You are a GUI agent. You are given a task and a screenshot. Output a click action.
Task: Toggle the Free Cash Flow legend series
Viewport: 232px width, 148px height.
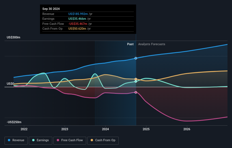pyautogui.click(x=70, y=140)
